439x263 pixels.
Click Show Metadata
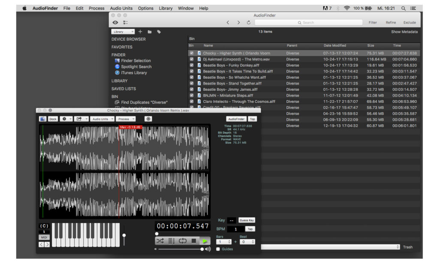tap(404, 32)
